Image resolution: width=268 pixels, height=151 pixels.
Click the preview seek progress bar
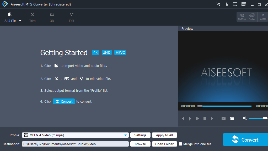(x=224, y=106)
